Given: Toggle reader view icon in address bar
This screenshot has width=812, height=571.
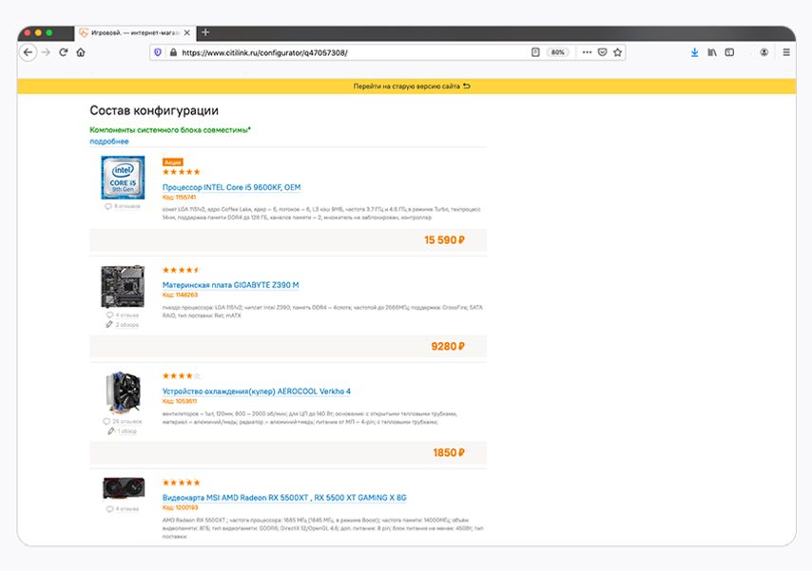Looking at the screenshot, I should point(535,52).
